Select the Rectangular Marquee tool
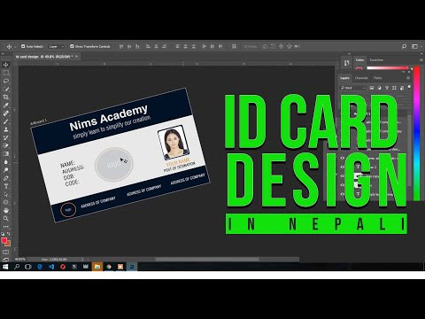Image resolution: width=425 pixels, height=319 pixels. pyautogui.click(x=6, y=73)
